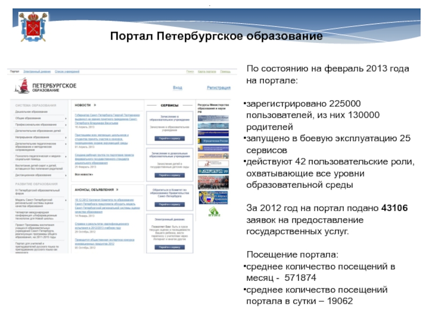Screen dimensions: 429x322
Task: Click Поиск link in top right
Action: click(x=190, y=71)
